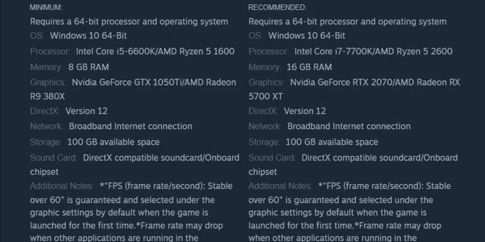Click the 8 GB RAM memory line
Screen dimensions: 485x242
pyautogui.click(x=89, y=67)
